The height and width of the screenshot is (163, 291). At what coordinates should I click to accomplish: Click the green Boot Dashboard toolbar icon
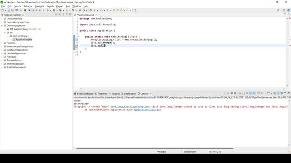tap(25, 10)
